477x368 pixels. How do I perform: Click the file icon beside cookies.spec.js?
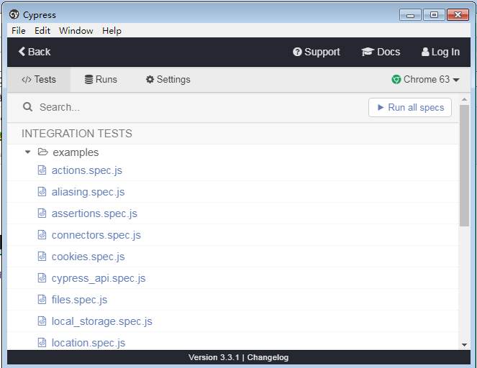tap(42, 257)
